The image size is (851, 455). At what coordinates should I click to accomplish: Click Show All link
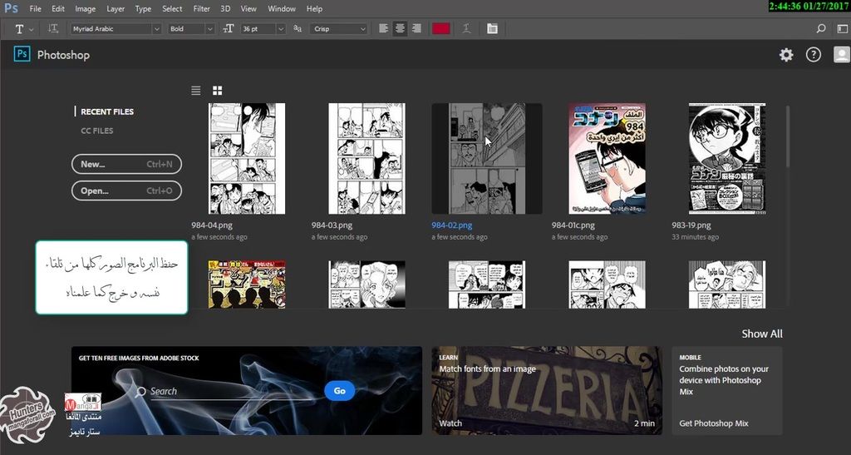click(762, 334)
